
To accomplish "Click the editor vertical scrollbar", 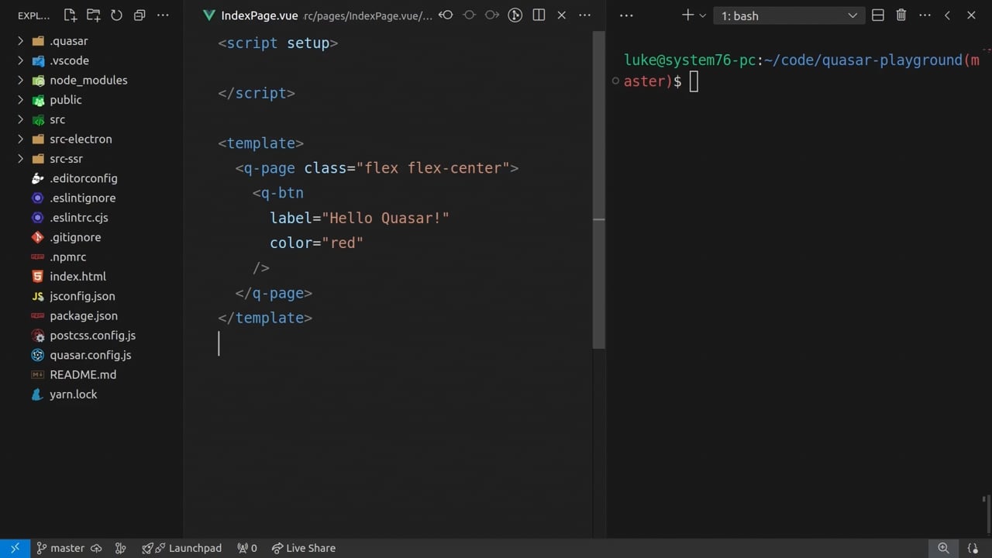I will (x=598, y=190).
